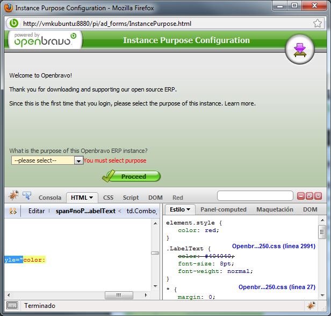Open the Panel-computed side tab

[224, 209]
